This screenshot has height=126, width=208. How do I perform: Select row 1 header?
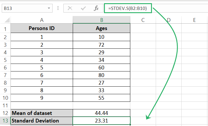[5, 29]
